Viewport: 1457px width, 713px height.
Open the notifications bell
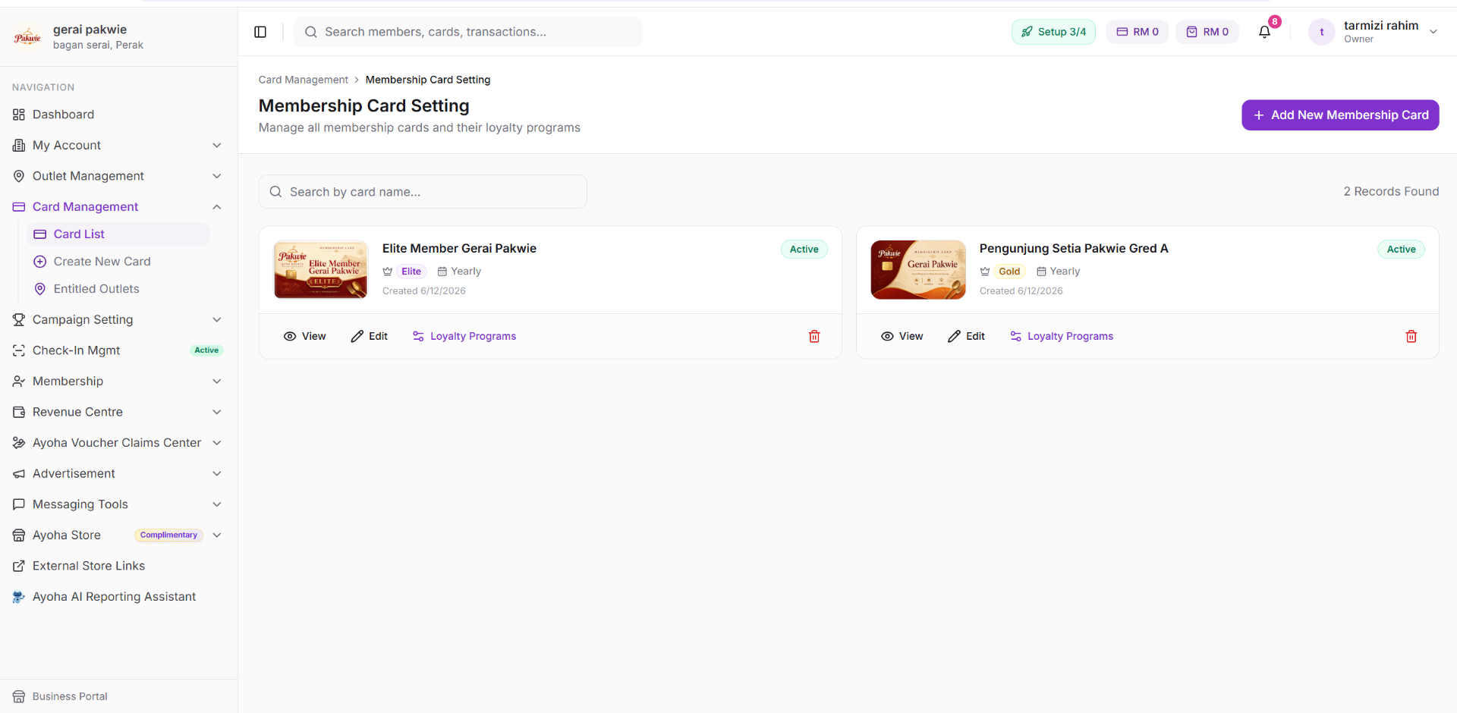tap(1264, 32)
